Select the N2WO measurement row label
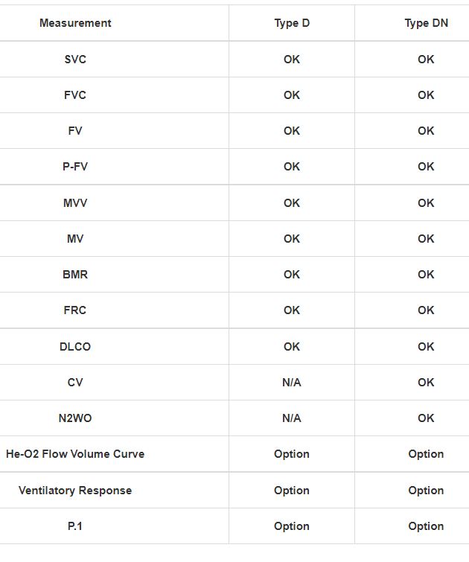Screen dimensions: 469x562 coord(75,418)
